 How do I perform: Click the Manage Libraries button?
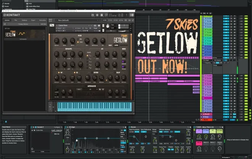tap(23, 24)
